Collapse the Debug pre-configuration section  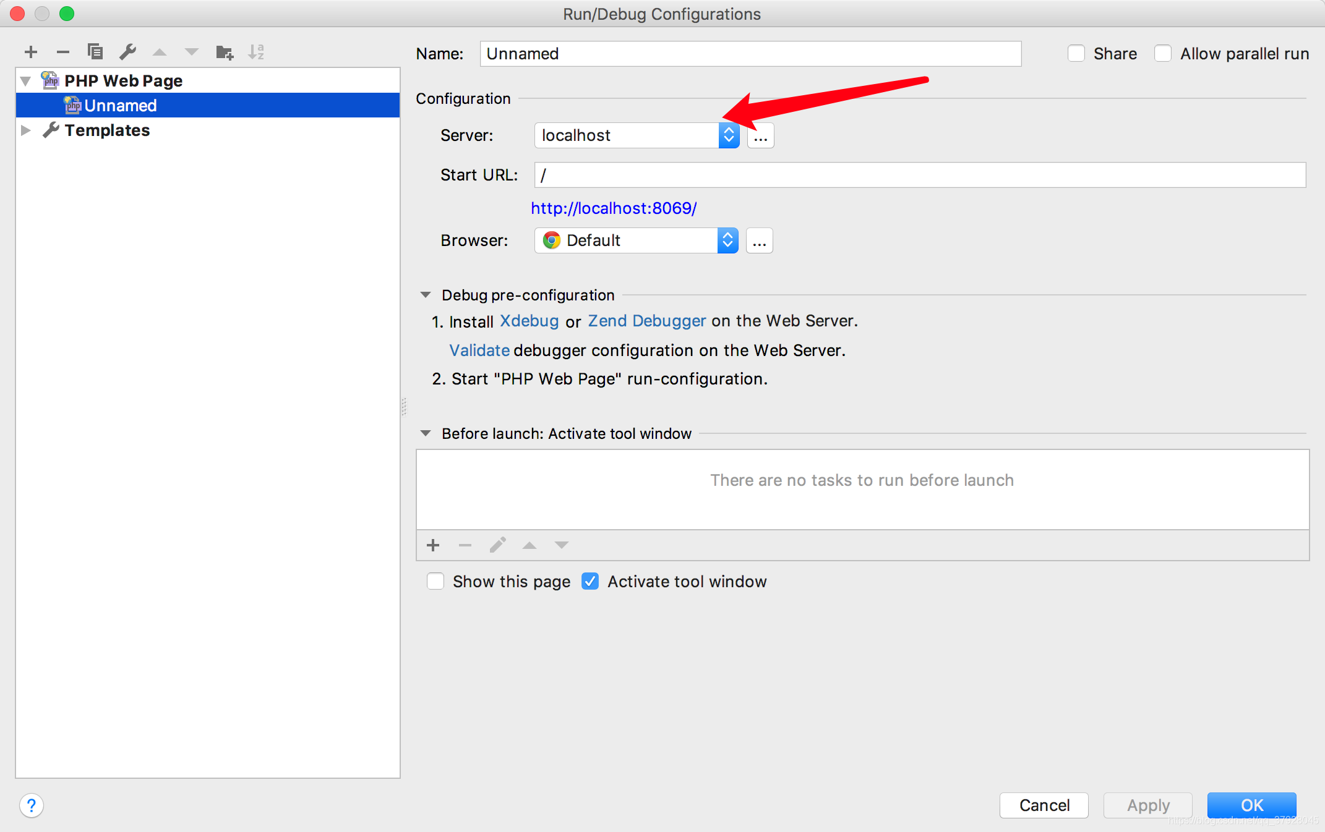pyautogui.click(x=426, y=295)
